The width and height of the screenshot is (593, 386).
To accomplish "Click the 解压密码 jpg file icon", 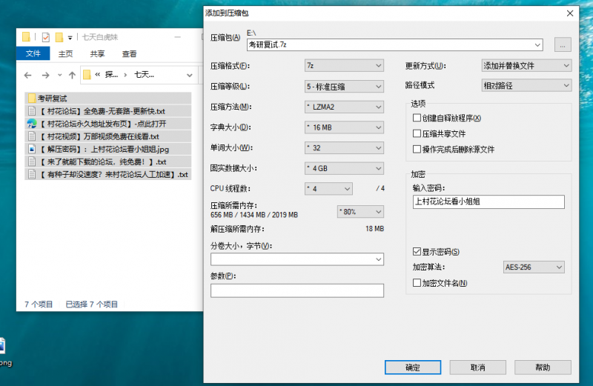I will click(x=31, y=149).
